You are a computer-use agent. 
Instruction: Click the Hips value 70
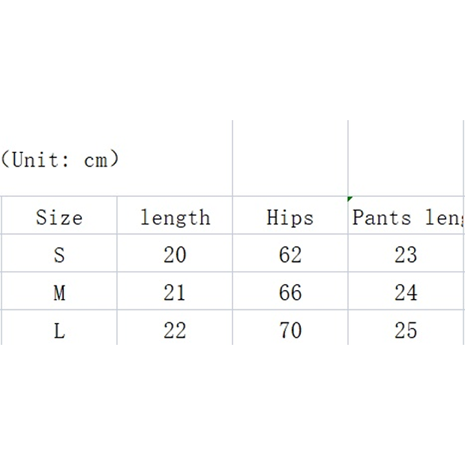[x=290, y=330]
